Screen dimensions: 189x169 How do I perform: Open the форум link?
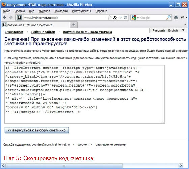coord(82,145)
